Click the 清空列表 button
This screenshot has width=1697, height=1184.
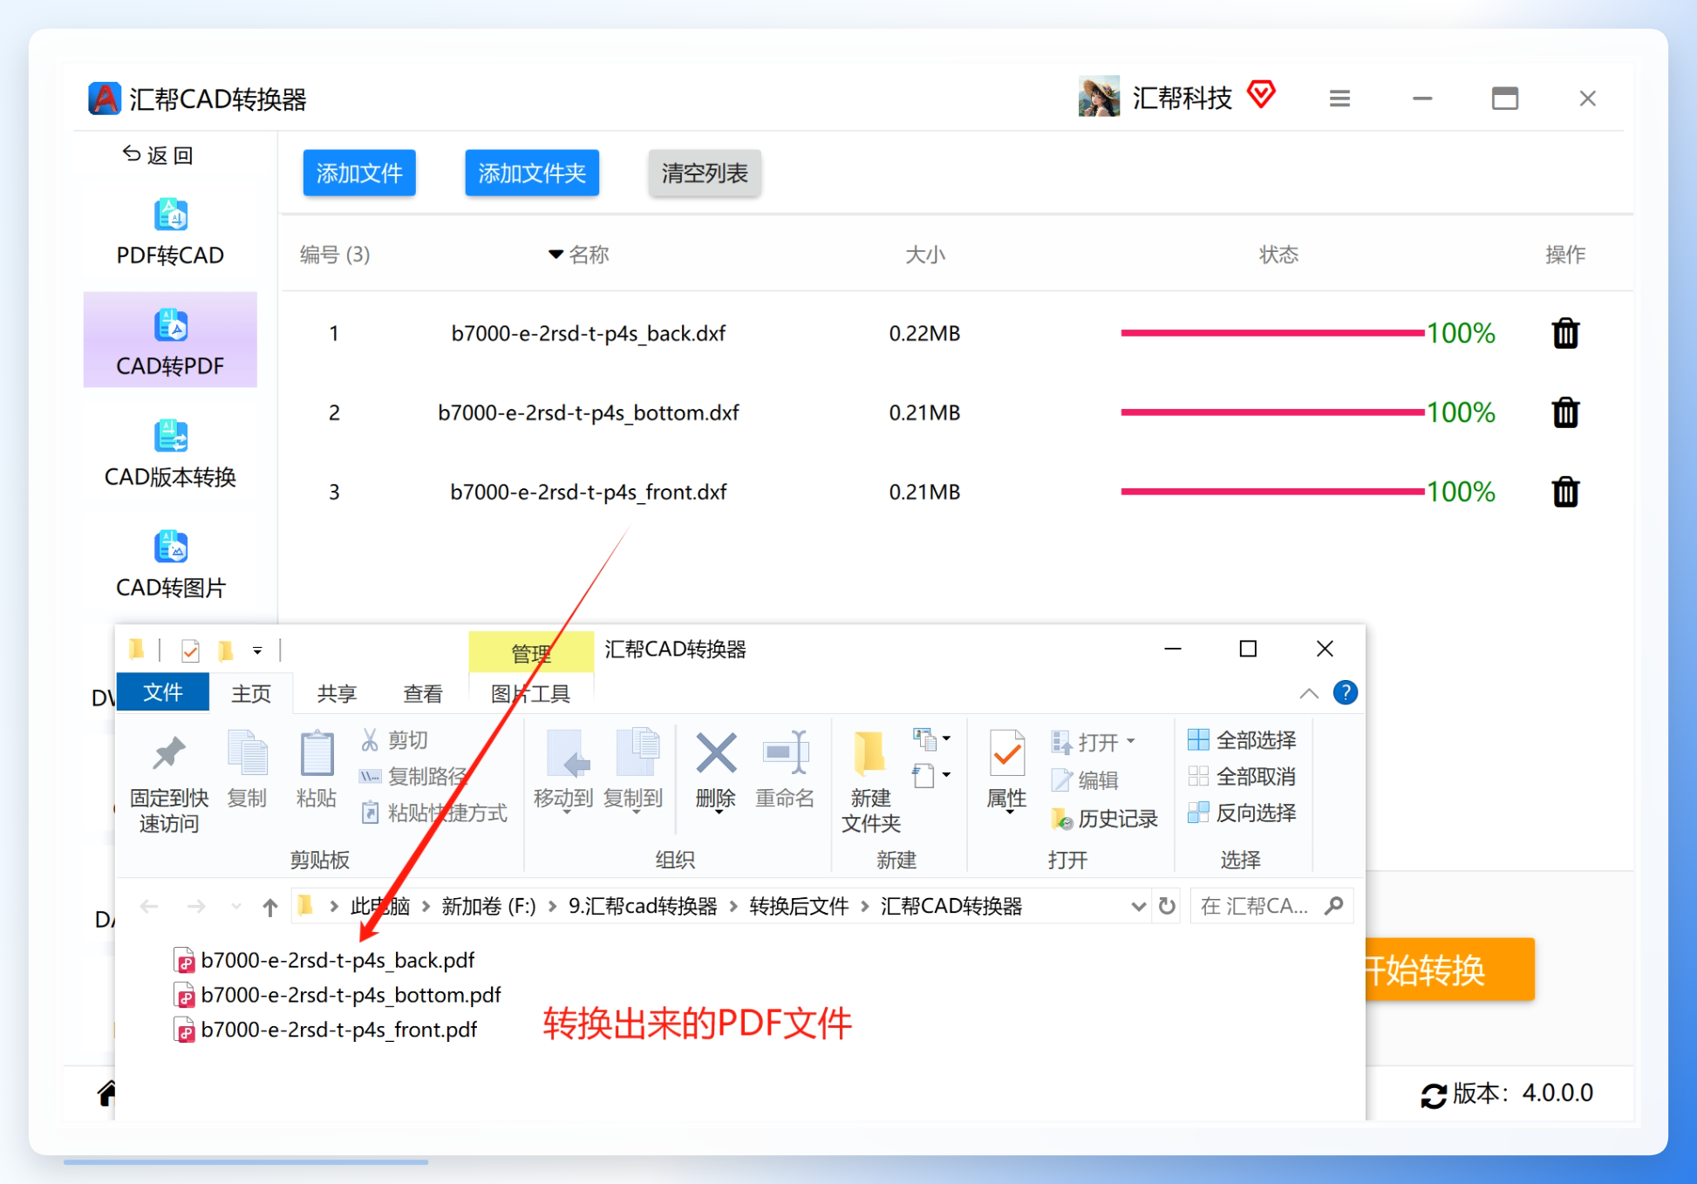coord(705,173)
